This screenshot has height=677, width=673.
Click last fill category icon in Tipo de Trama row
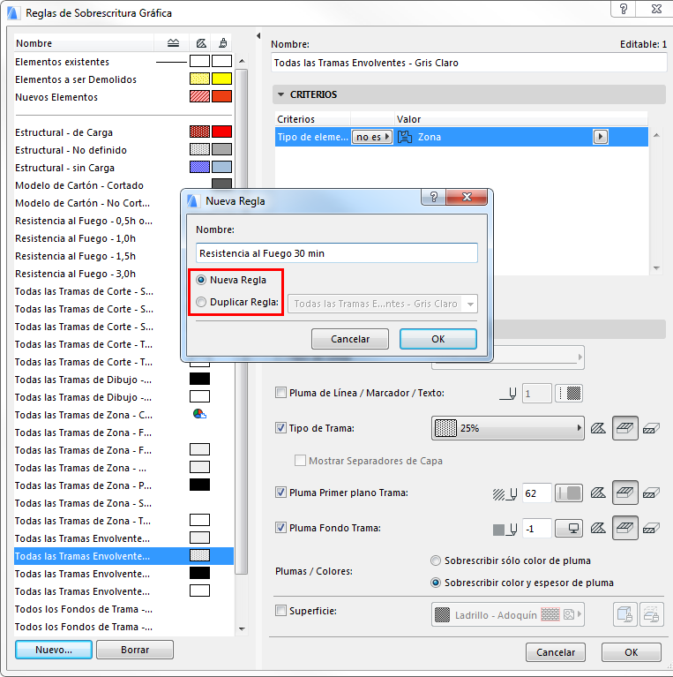[x=651, y=428]
